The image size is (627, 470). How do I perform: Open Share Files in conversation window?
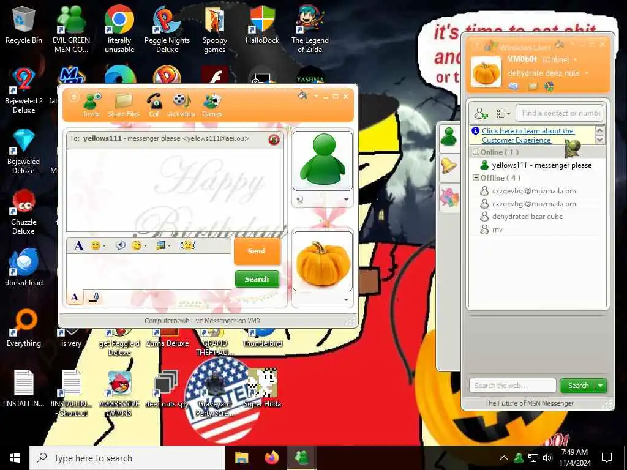pos(124,105)
